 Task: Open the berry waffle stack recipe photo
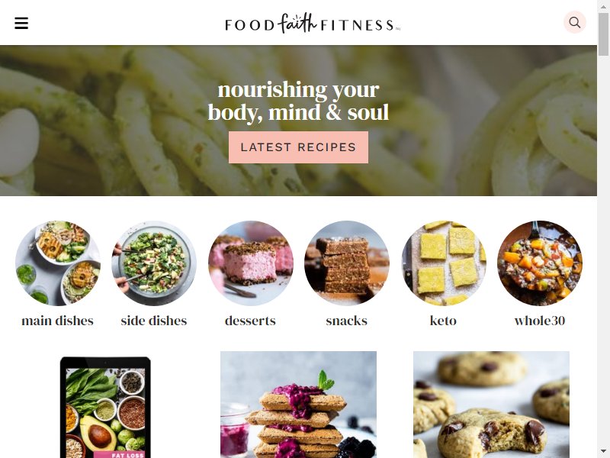click(x=298, y=405)
